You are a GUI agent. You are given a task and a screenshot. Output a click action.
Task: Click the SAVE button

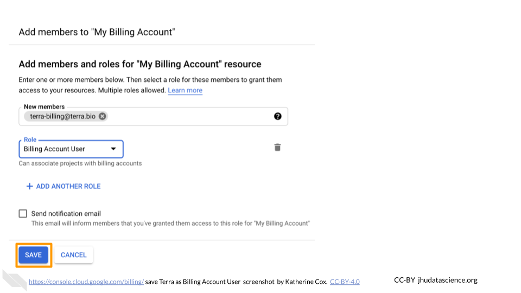pos(33,255)
